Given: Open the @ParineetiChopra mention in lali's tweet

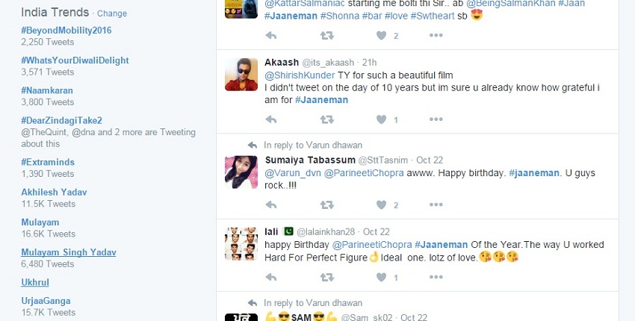Looking at the screenshot, I should (372, 245).
